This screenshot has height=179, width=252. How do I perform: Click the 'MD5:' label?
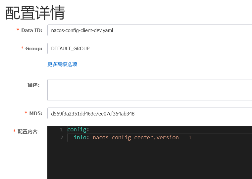[x=36, y=113]
